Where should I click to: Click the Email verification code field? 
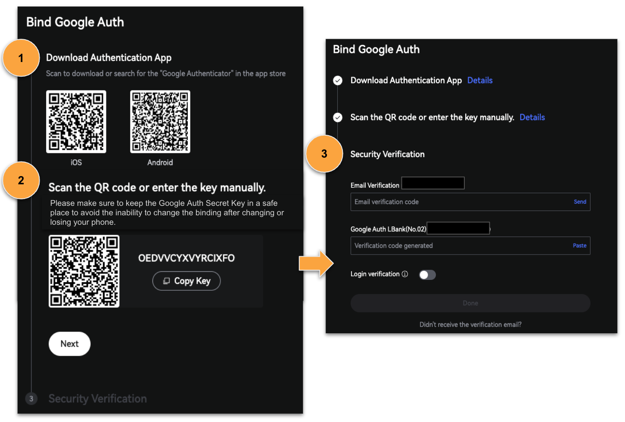click(470, 202)
